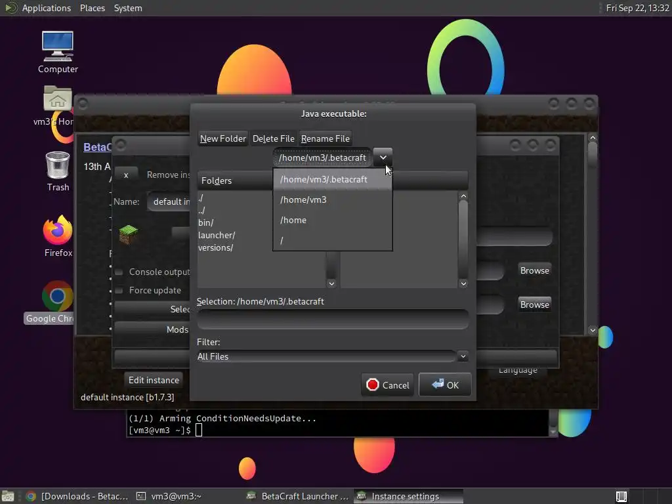Toggle the Force update checkbox
This screenshot has width=672, height=504.
(x=119, y=291)
